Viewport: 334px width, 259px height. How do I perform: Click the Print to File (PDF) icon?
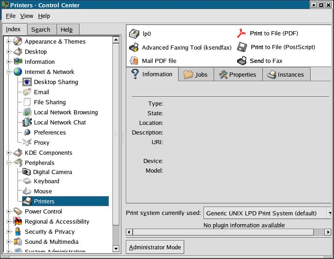(x=242, y=34)
